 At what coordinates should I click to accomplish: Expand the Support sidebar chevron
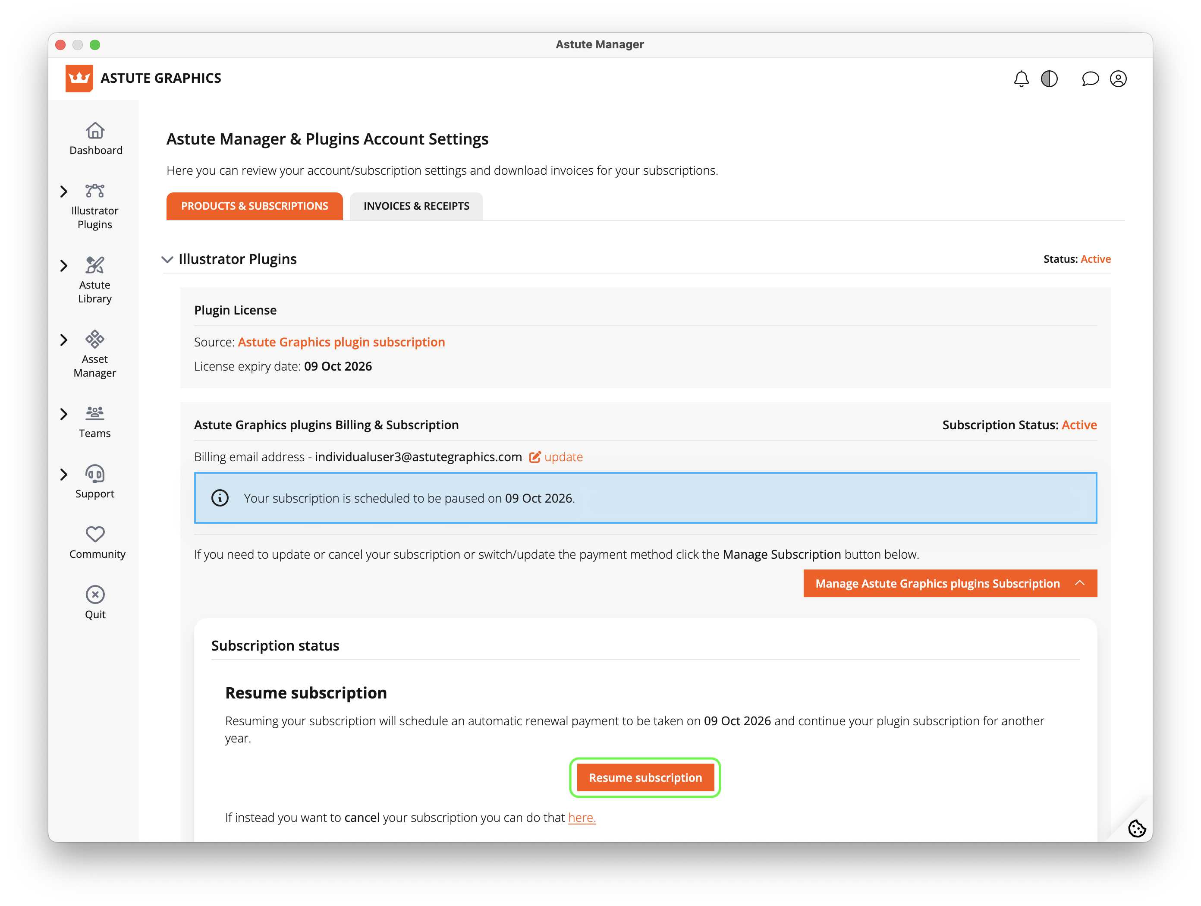[x=64, y=475]
